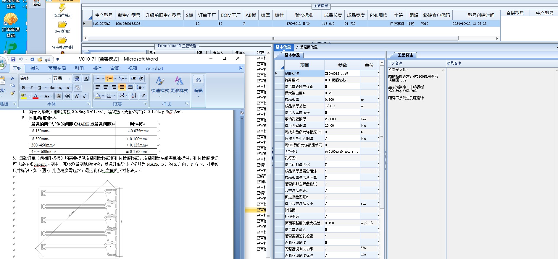Screen dimensions: 558x259
Task: Click the Grow Font icon
Action: (77, 96)
